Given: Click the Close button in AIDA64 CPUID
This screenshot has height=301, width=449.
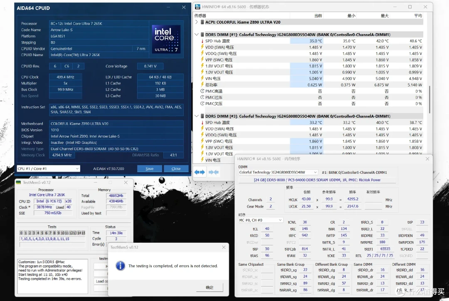Looking at the screenshot, I should pos(176,169).
